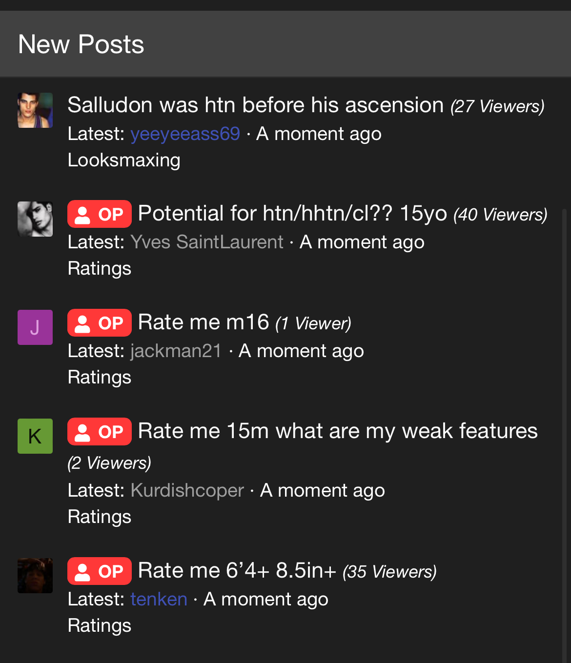Go to the Looksmaxing forum category

pyautogui.click(x=124, y=161)
